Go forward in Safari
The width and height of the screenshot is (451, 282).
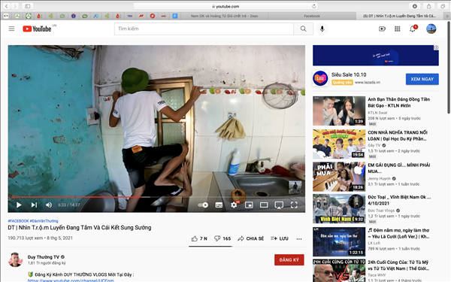coord(15,6)
